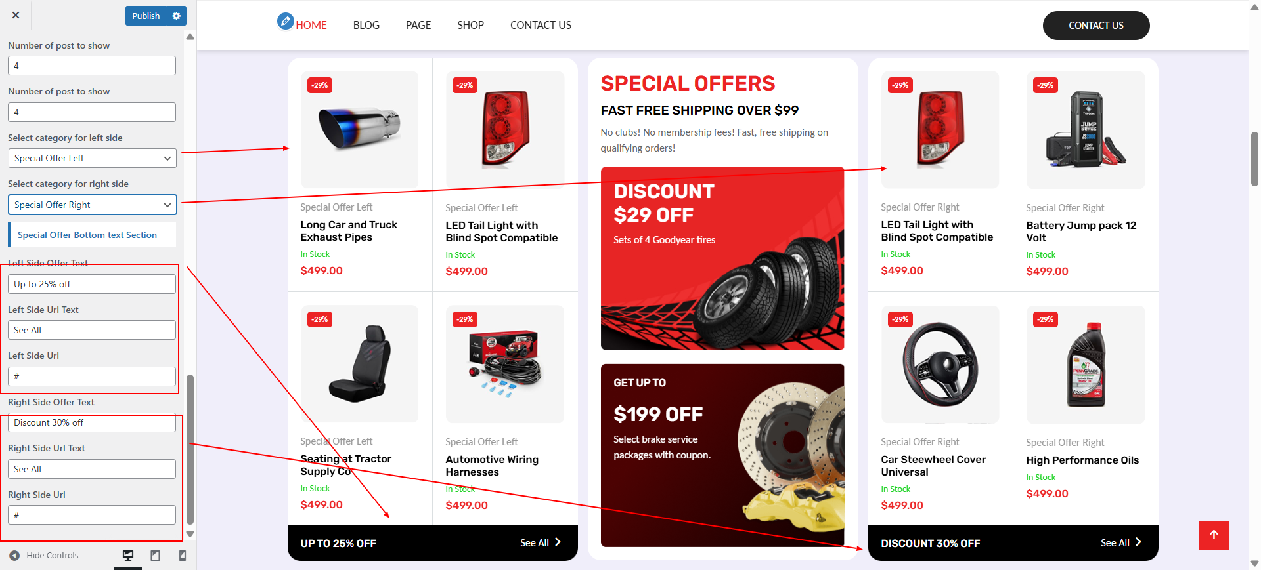Click the black CONTACT US button
Viewport: 1261px width, 570px height.
[x=1096, y=26]
